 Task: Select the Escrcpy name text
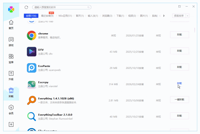[43, 82]
